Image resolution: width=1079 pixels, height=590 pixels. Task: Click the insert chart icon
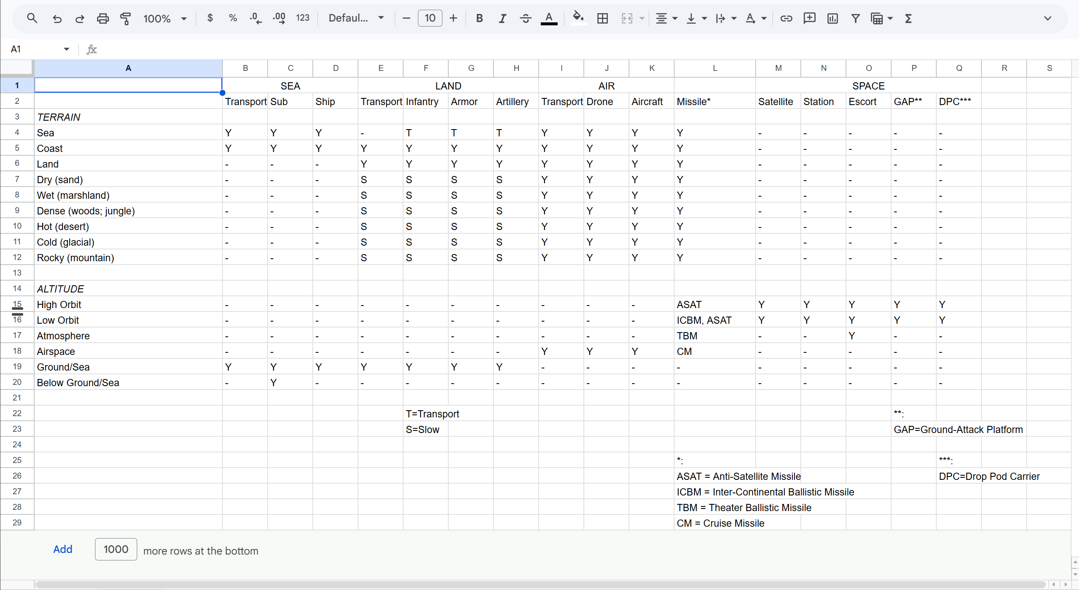coord(832,18)
